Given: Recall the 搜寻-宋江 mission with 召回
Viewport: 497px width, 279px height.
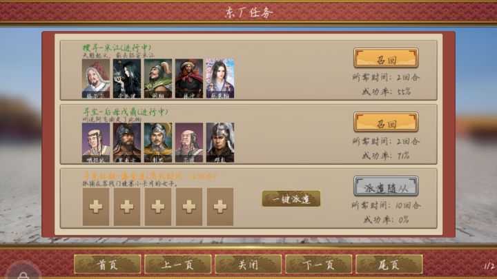Looking at the screenshot, I should [x=386, y=58].
